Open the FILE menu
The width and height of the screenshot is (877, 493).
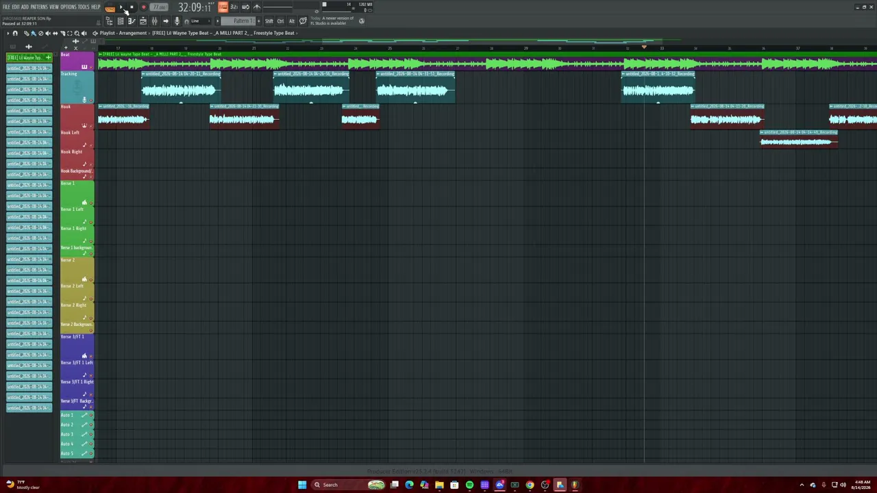pos(6,7)
